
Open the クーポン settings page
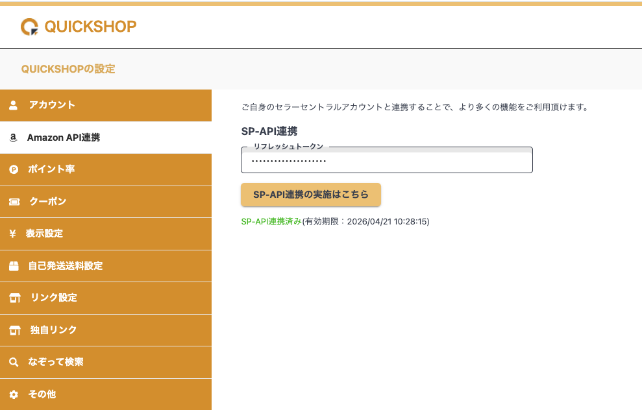[x=47, y=202]
